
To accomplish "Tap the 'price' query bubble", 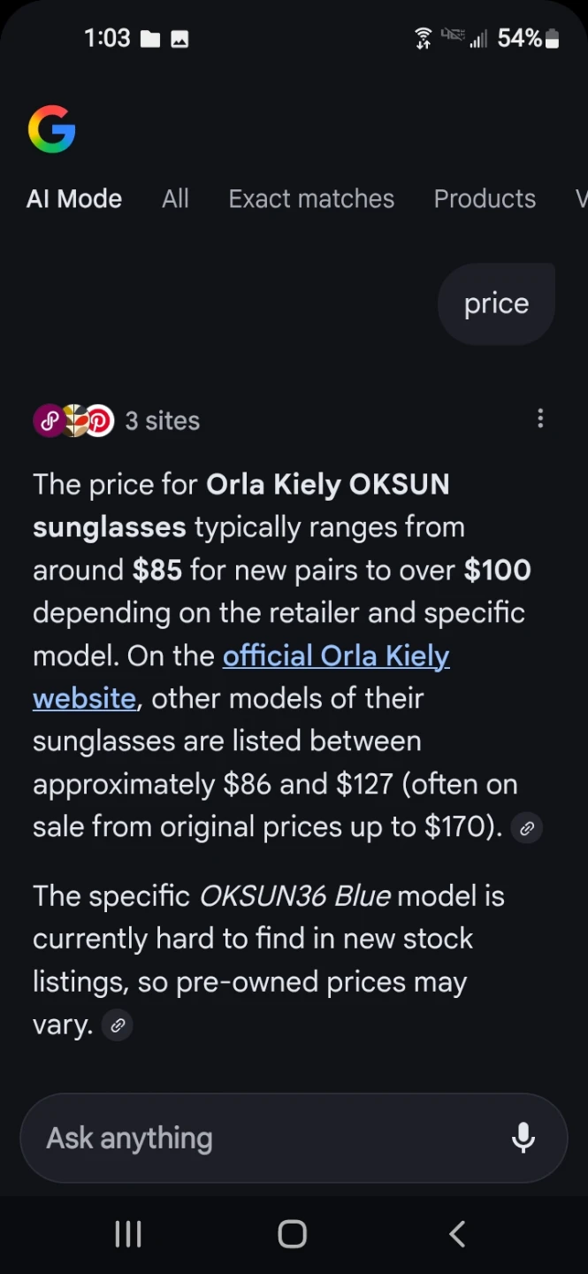I will (496, 303).
